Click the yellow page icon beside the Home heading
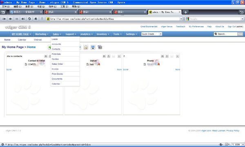The width and height of the screenshot is (245, 147). [x=86, y=47]
